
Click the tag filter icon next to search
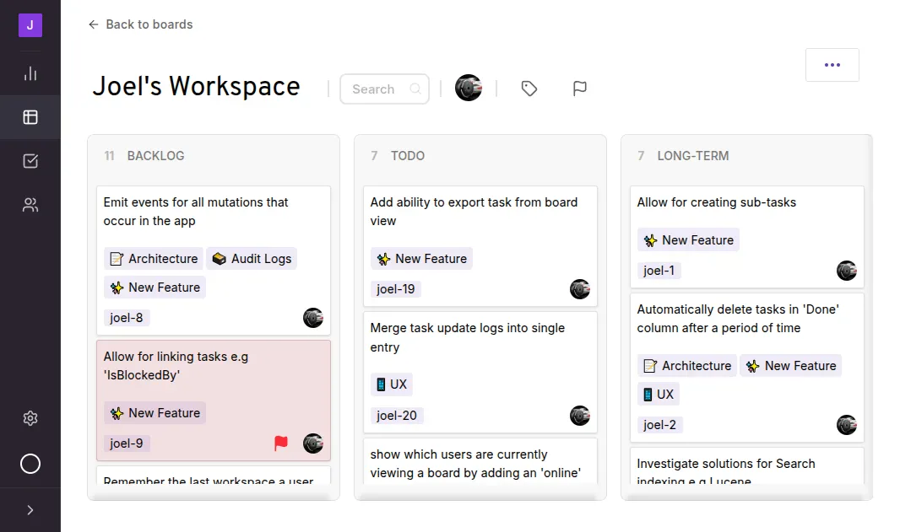pos(529,88)
